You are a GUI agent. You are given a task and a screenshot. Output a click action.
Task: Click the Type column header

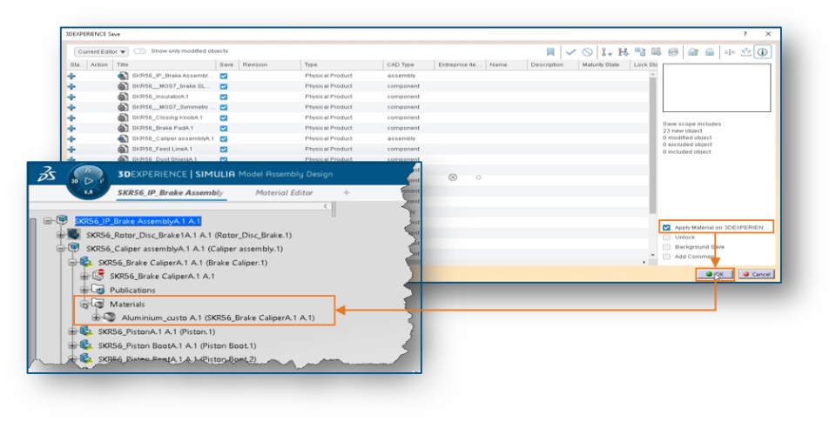coord(341,64)
